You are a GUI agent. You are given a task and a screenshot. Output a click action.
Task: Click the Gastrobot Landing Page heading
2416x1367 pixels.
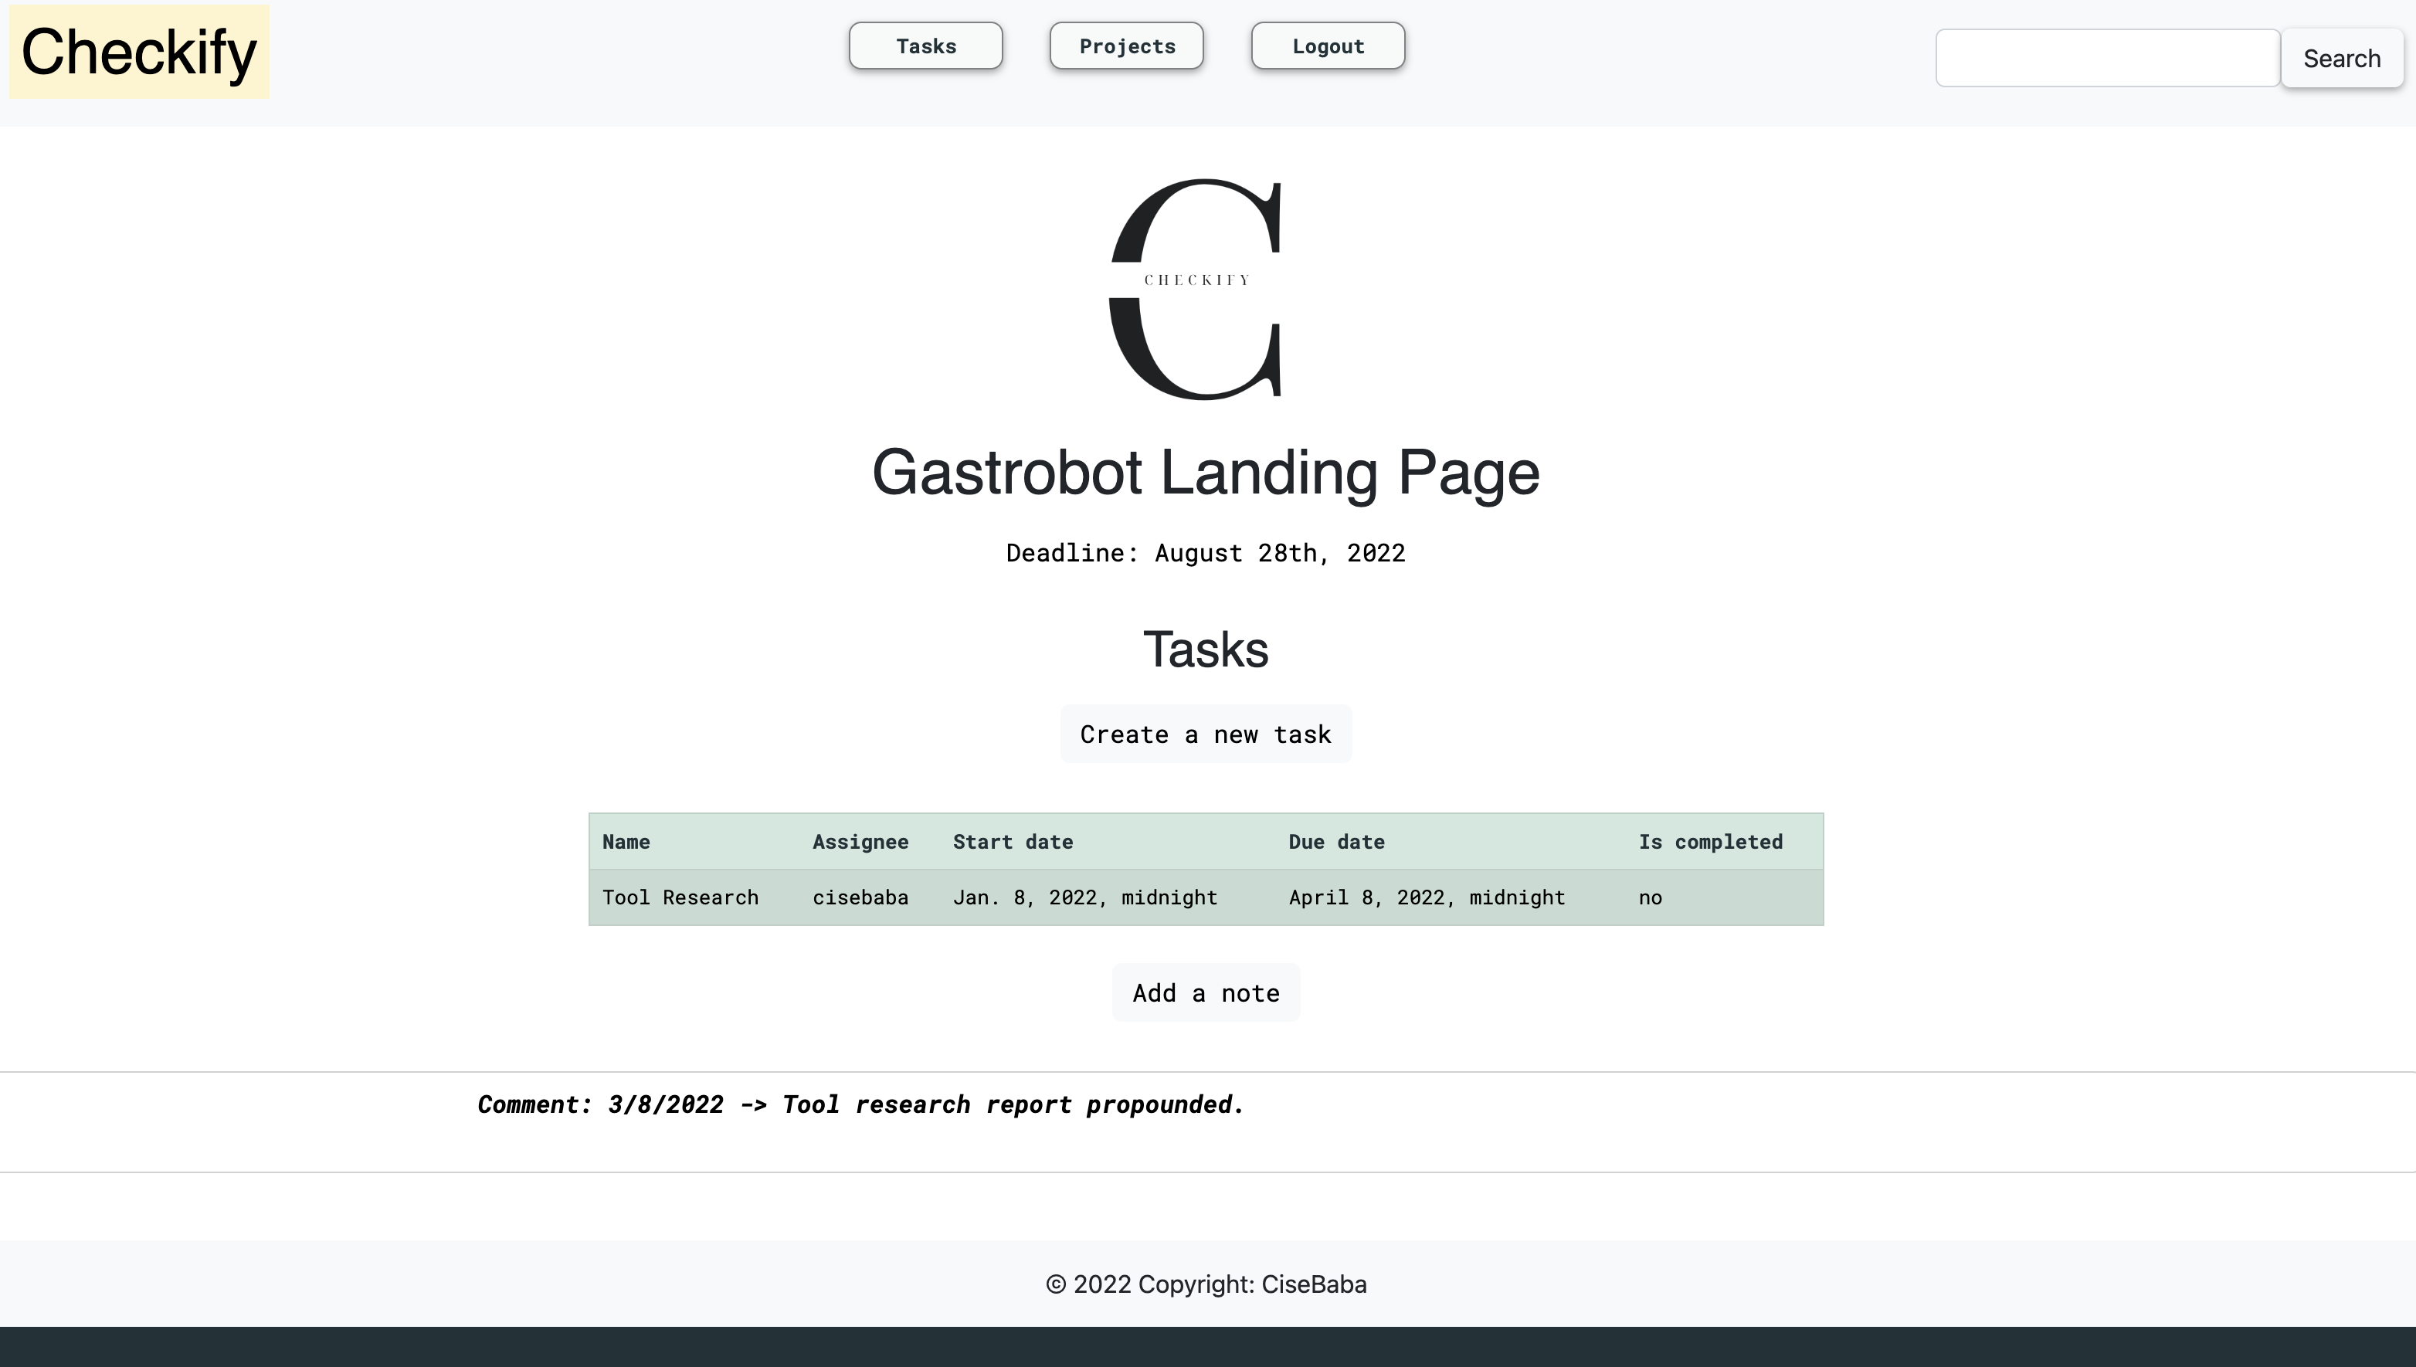[x=1205, y=472]
